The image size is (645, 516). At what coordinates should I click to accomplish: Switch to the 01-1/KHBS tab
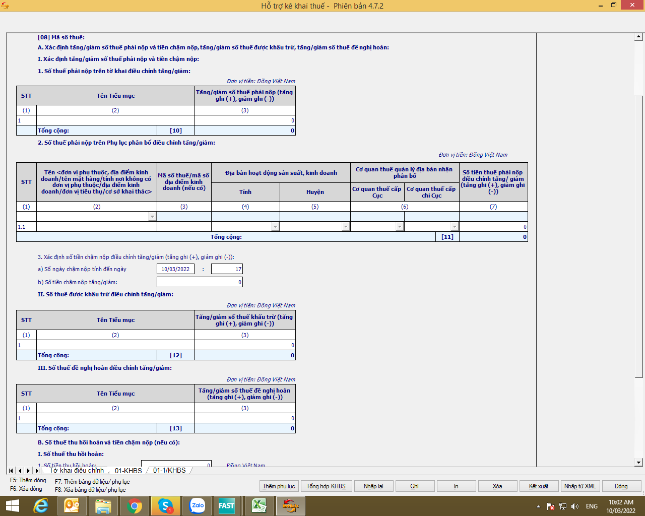pyautogui.click(x=169, y=471)
